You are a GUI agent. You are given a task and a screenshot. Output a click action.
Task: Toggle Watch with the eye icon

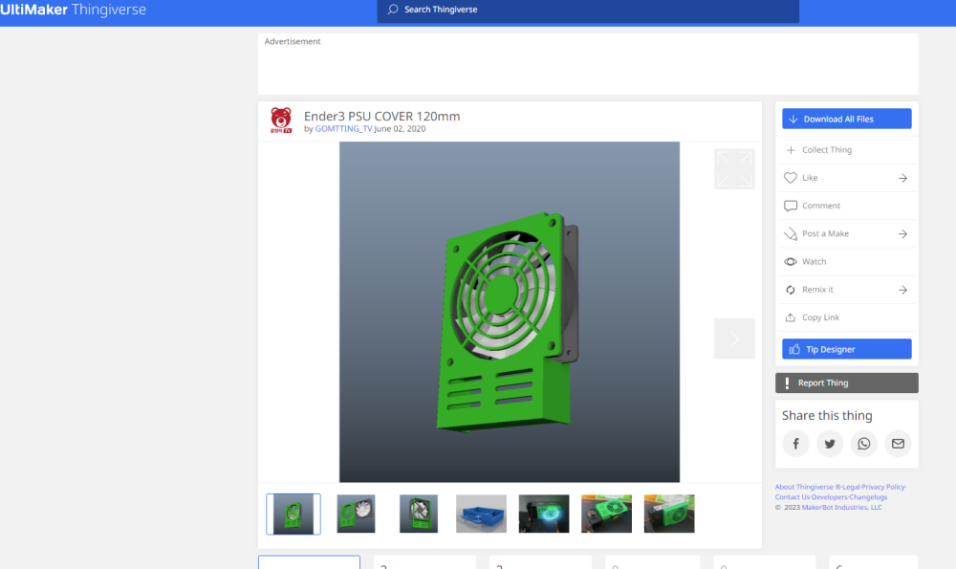(x=791, y=262)
